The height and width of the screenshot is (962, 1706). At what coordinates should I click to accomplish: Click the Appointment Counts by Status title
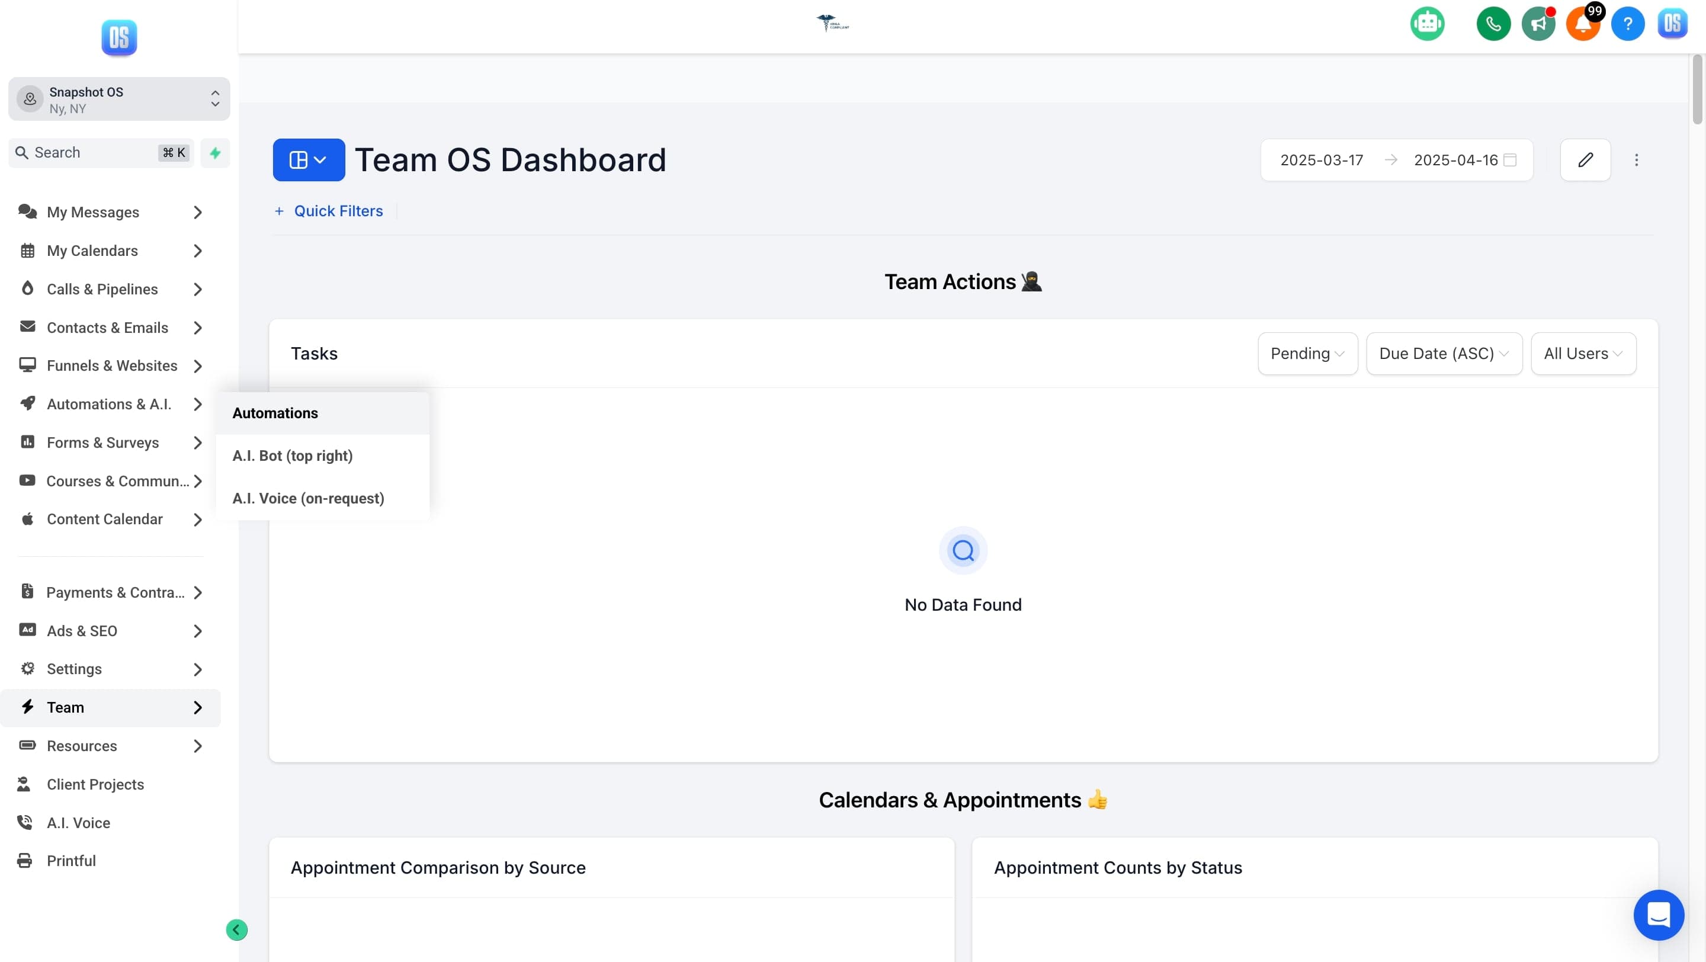(x=1117, y=867)
